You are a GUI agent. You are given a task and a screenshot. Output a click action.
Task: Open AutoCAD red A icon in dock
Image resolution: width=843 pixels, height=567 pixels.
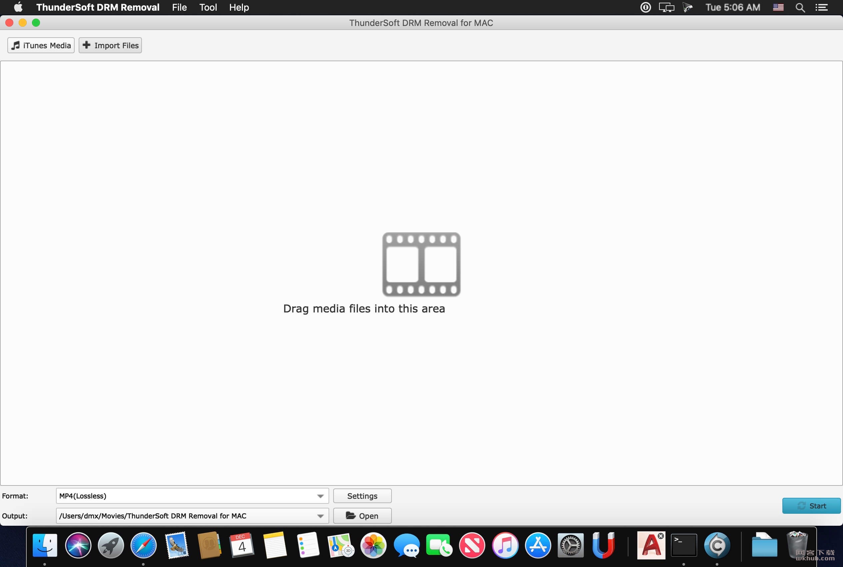coord(651,545)
